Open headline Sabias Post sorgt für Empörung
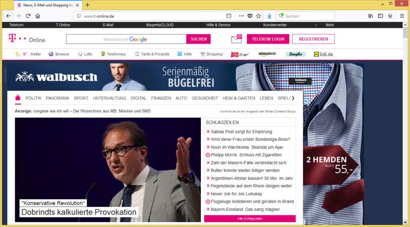This screenshot has height=227, width=410. (241, 132)
